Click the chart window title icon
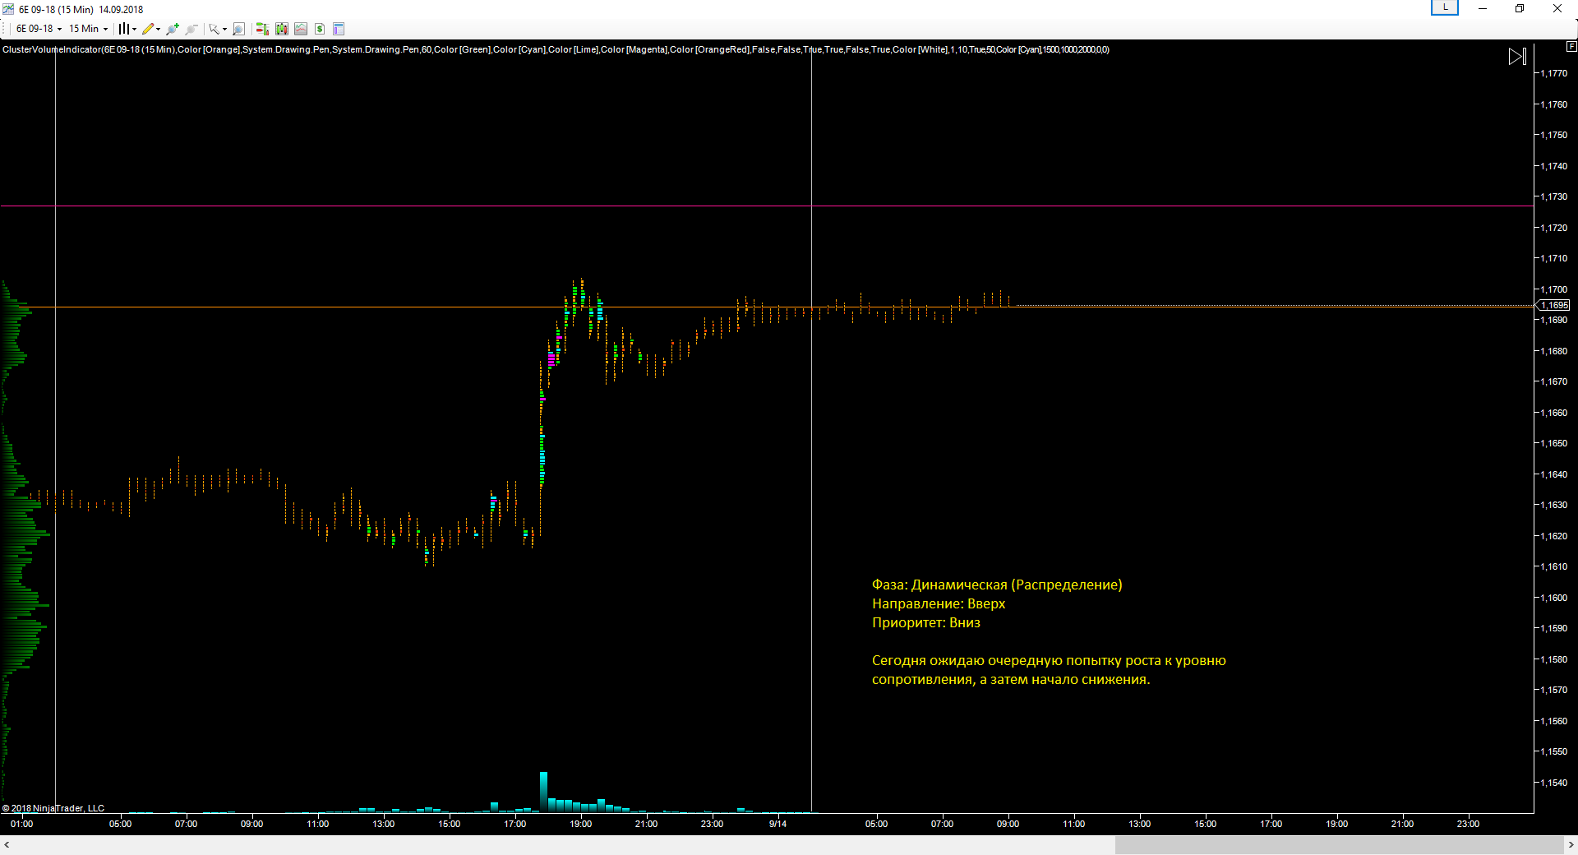 tap(8, 9)
